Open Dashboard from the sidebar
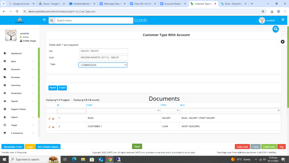 click(x=16, y=53)
